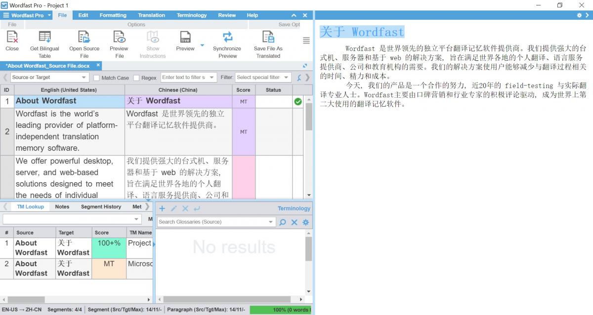
Task: Click the Show Instructions icon
Action: [153, 37]
